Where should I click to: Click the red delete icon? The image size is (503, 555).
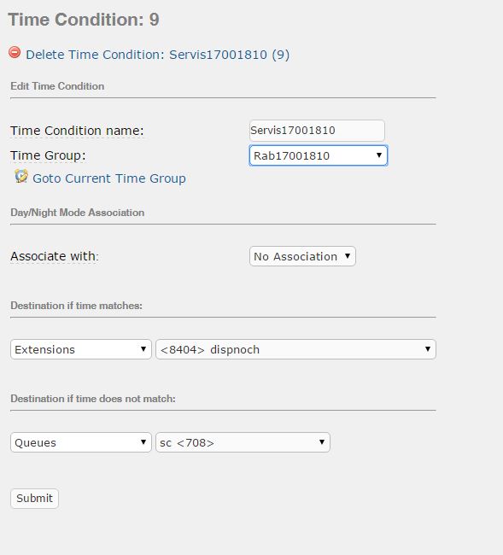tap(15, 52)
